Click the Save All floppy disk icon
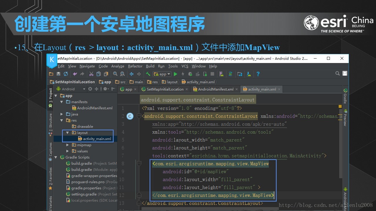This screenshot has height=211, width=376. [58, 74]
